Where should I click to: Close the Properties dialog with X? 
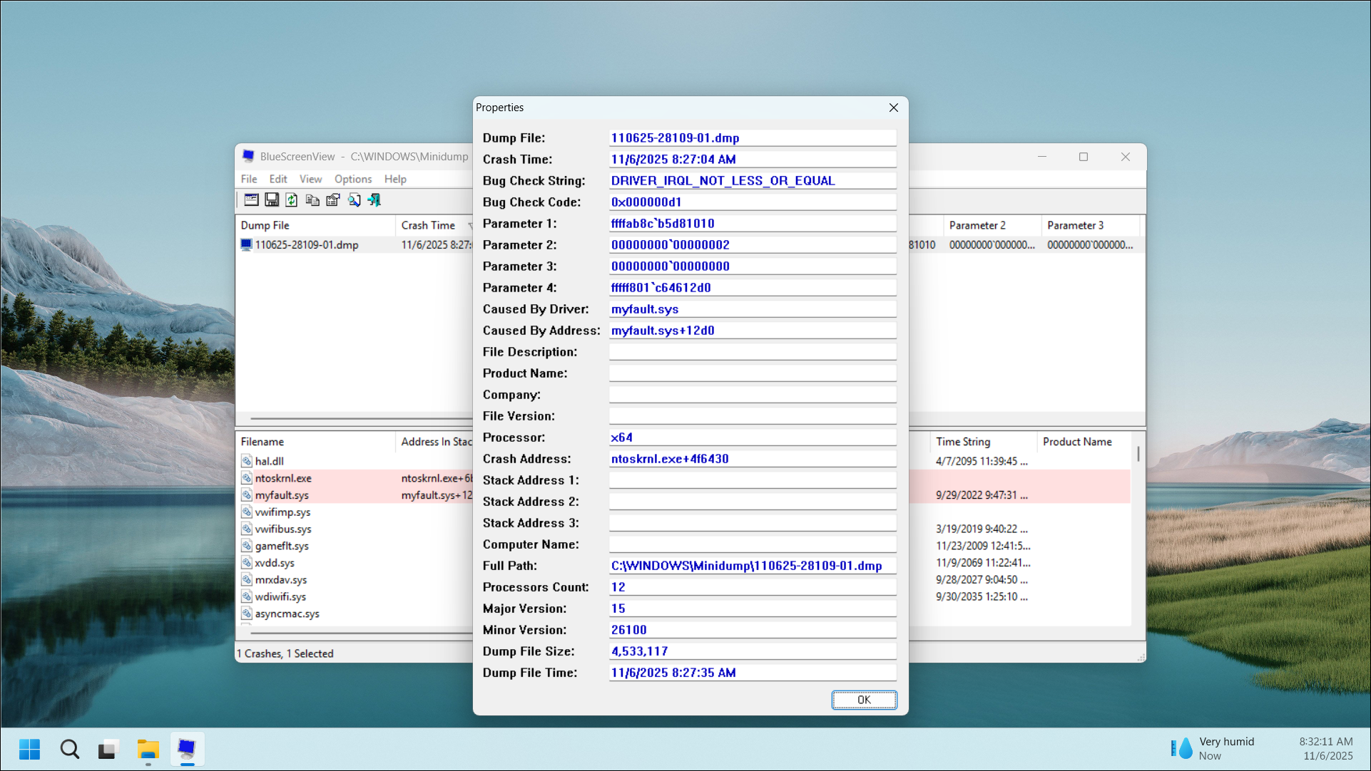[x=893, y=108]
